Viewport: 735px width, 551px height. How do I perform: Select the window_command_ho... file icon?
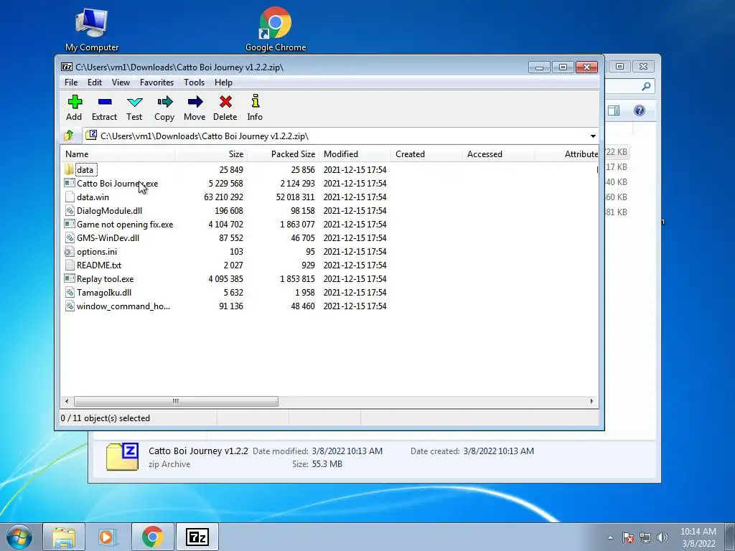pos(70,306)
